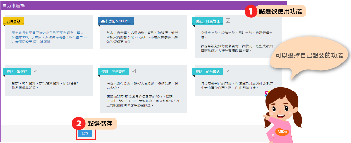Click the red step 2 number badge

pyautogui.click(x=78, y=123)
